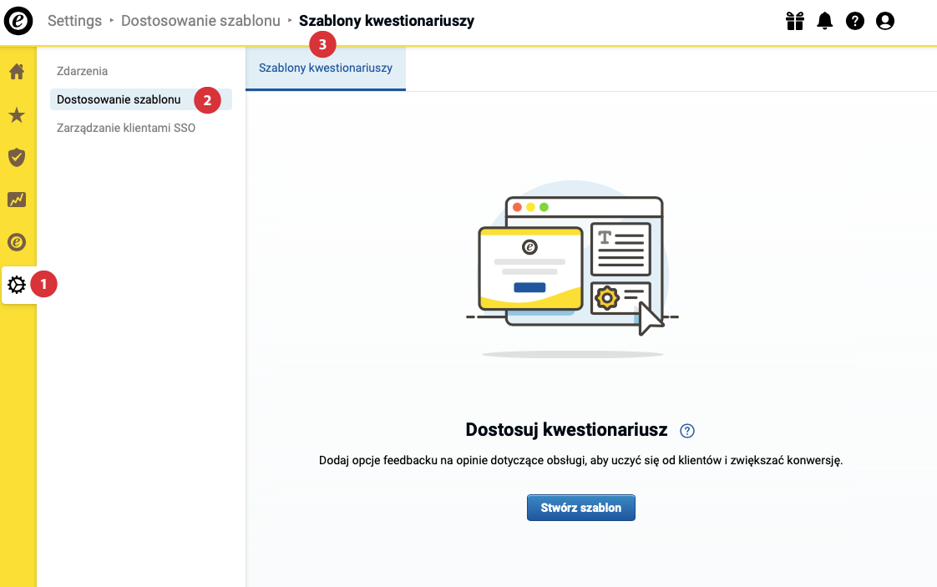The image size is (937, 587).
Task: Show notifications via the bell icon
Action: coord(824,21)
